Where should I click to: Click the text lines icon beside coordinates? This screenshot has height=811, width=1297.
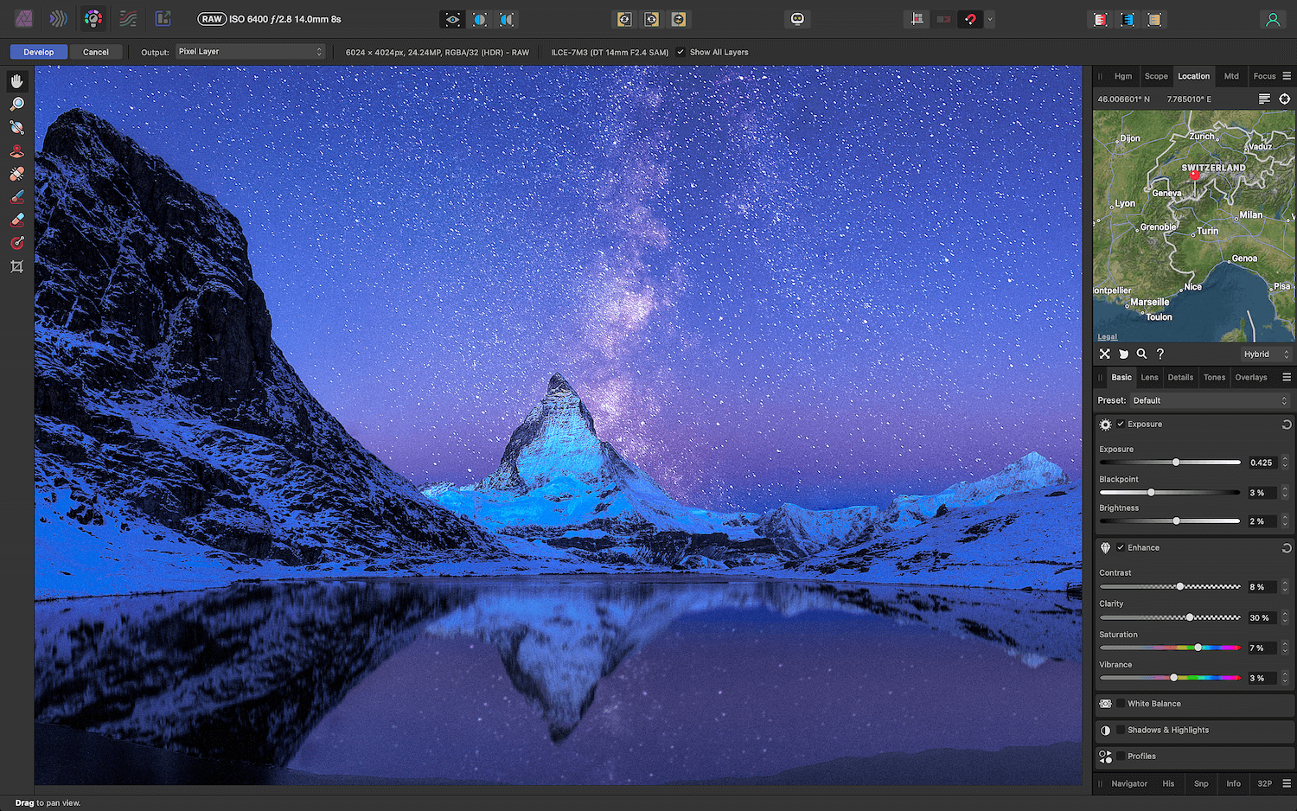pyautogui.click(x=1264, y=99)
